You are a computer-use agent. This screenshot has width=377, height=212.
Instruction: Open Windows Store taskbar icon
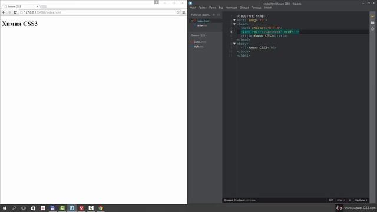(33, 208)
